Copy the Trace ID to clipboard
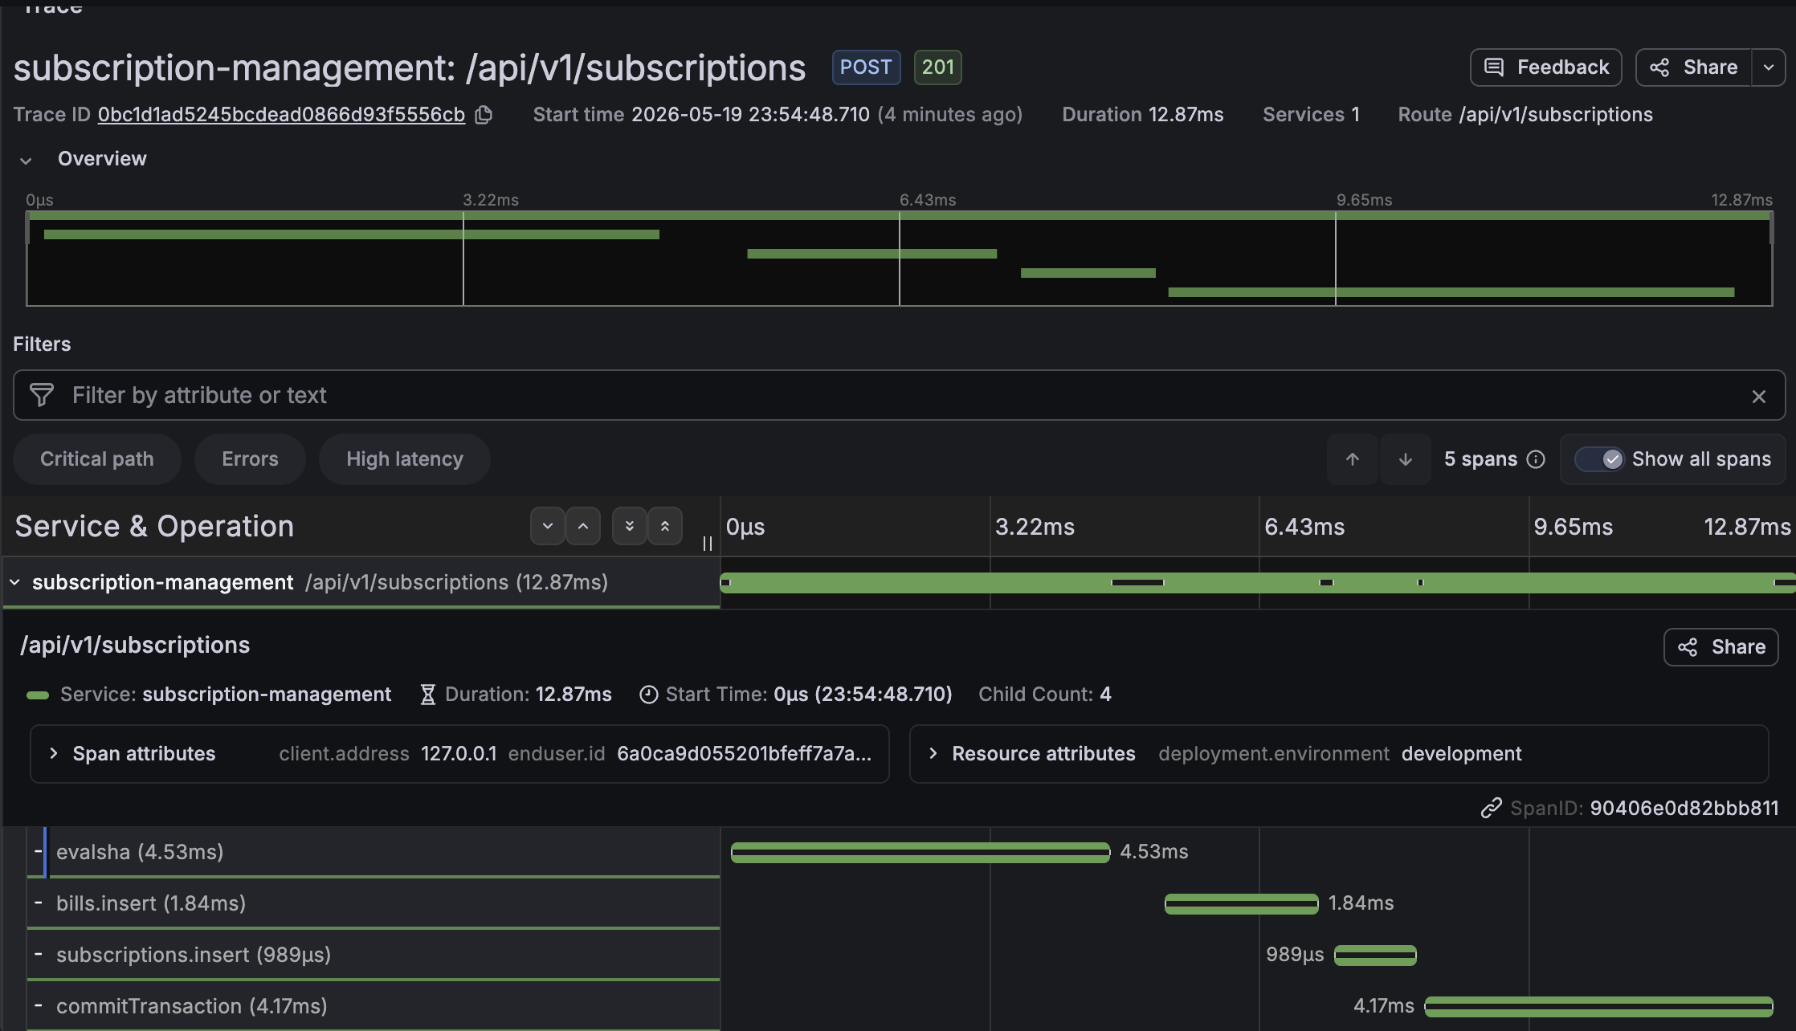Image resolution: width=1796 pixels, height=1031 pixels. point(484,115)
